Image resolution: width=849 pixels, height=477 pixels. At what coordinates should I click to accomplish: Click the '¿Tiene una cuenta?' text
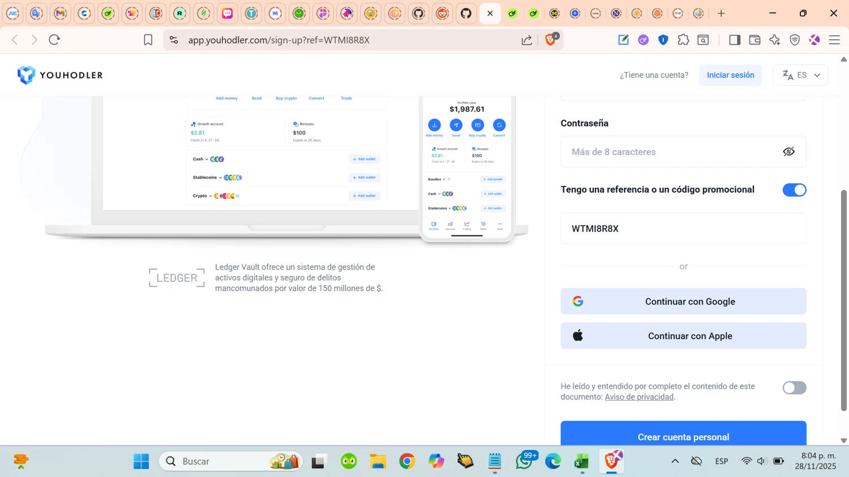pos(654,75)
